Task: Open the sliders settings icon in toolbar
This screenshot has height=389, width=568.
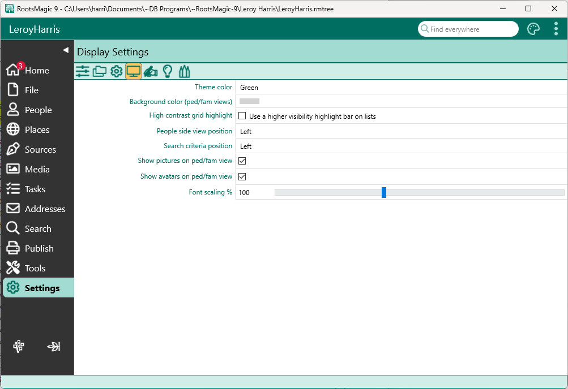Action: coord(83,71)
